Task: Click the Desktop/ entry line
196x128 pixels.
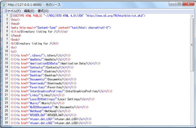Action: (40, 76)
